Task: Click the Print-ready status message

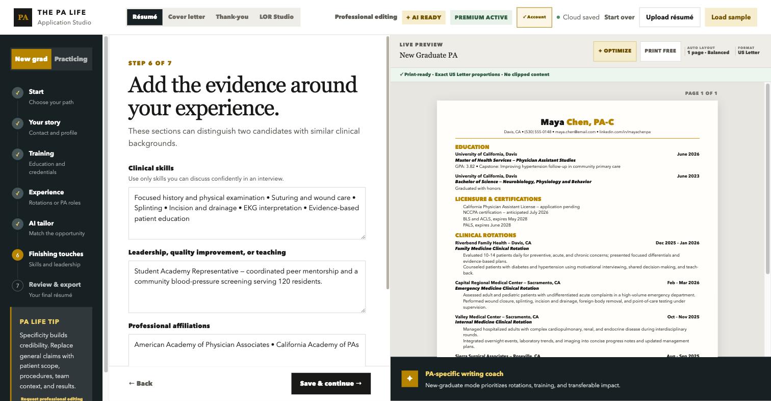Action: tap(474, 74)
